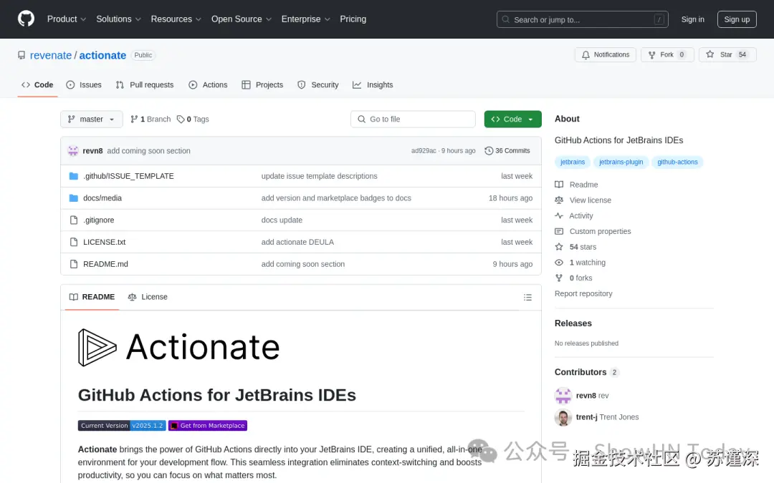Viewport: 774px width, 483px height.
Task: Switch to the Insights tab
Action: pos(373,84)
